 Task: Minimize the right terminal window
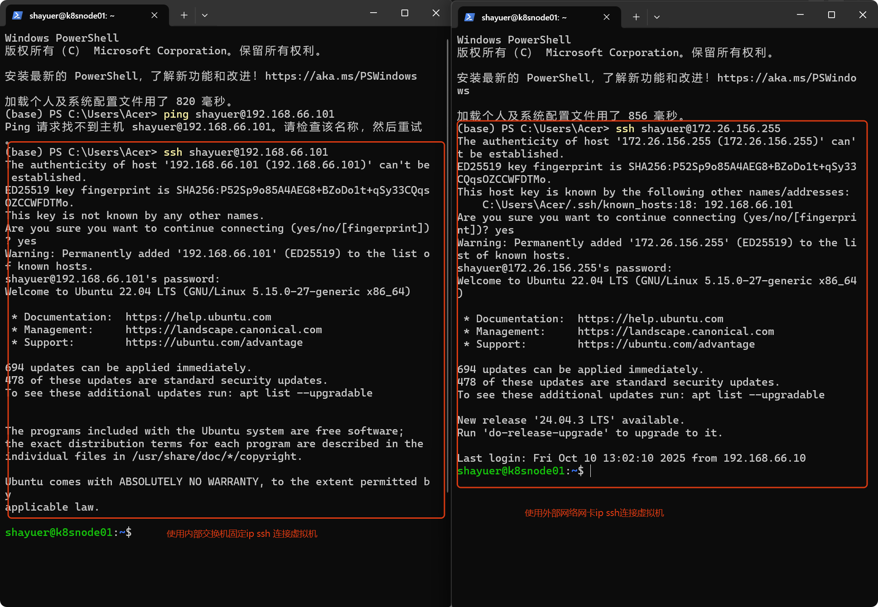[x=800, y=15]
